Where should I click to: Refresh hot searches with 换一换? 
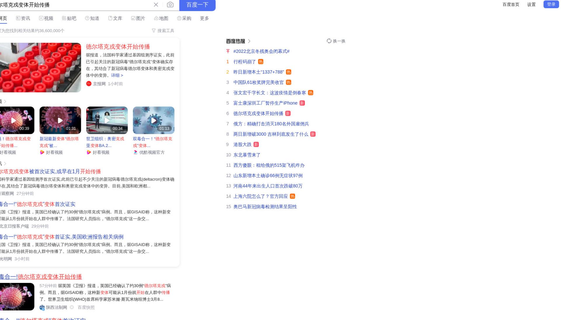[x=336, y=41]
